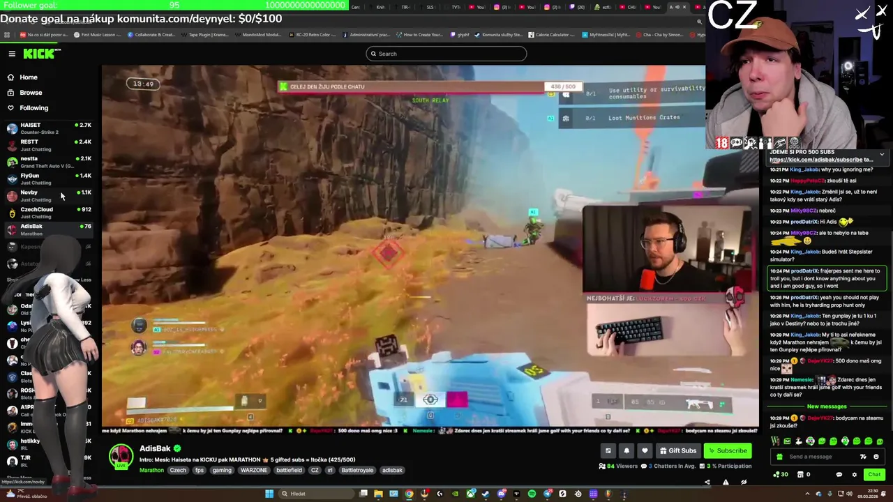
Task: Click the chat bubble identity icon
Action: click(x=839, y=475)
